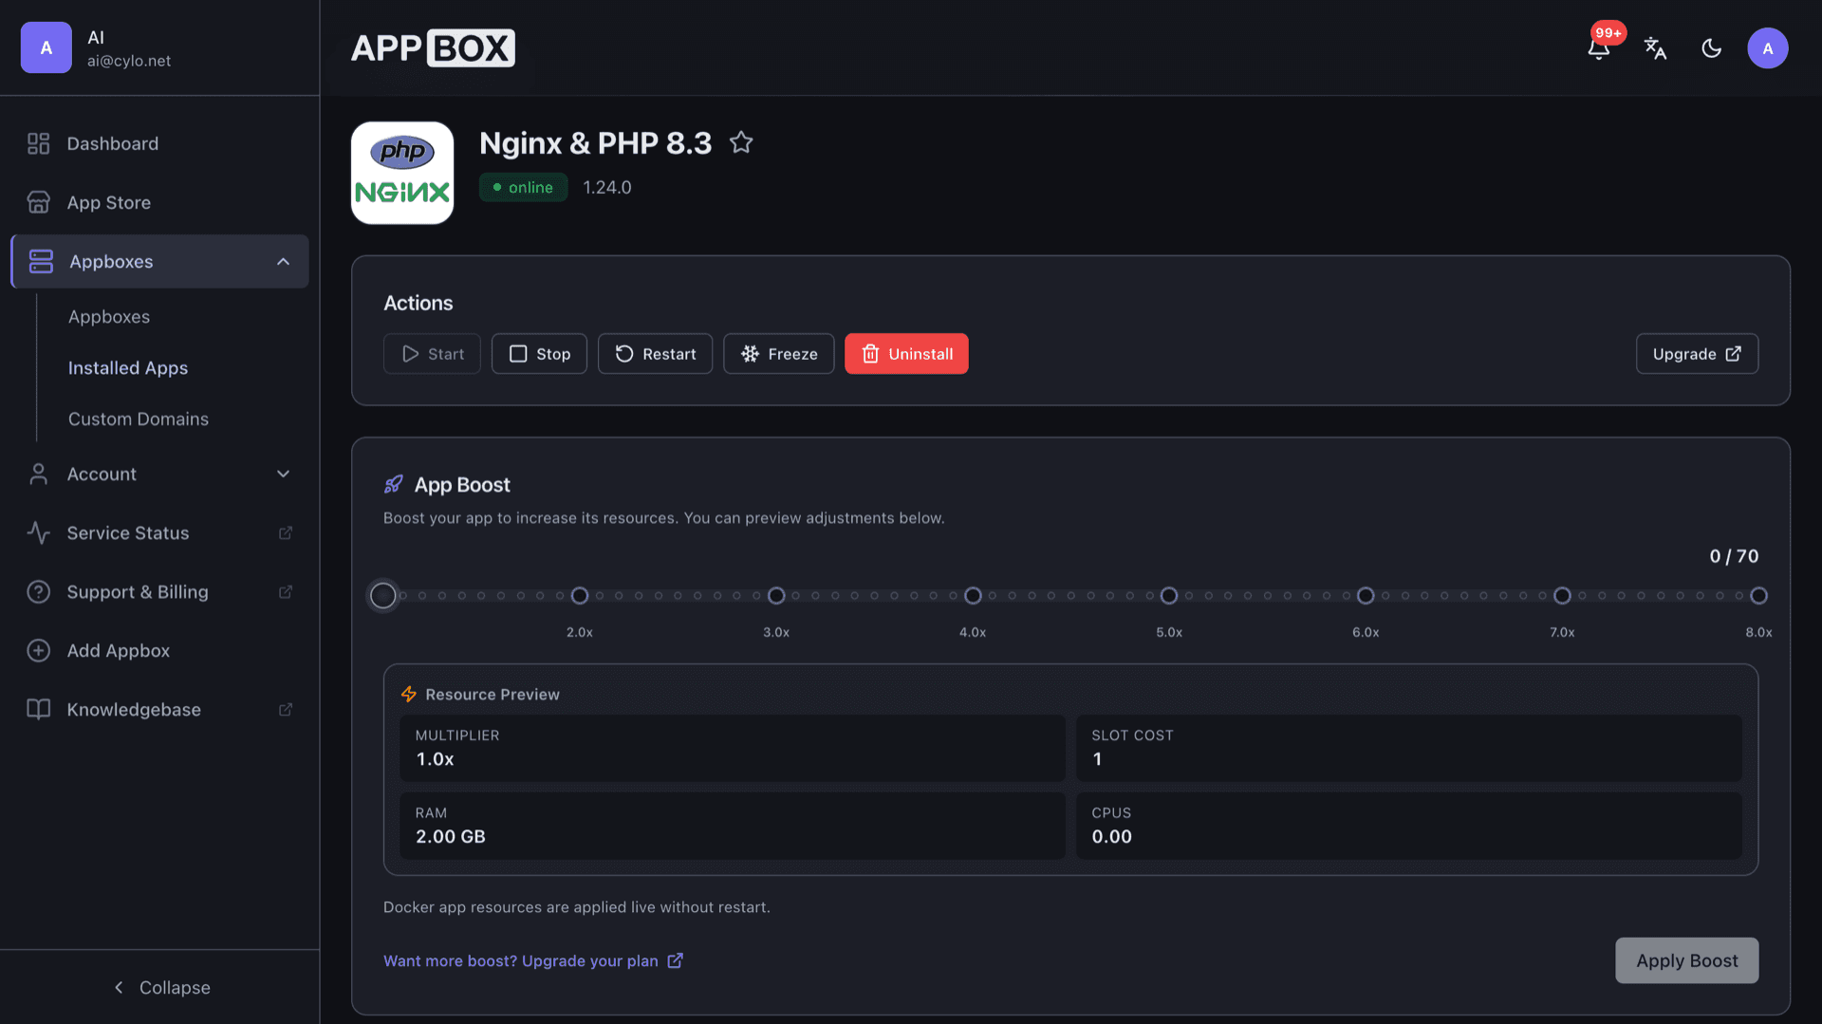Viewport: 1822px width, 1024px height.
Task: Collapse the sidebar
Action: (160, 987)
